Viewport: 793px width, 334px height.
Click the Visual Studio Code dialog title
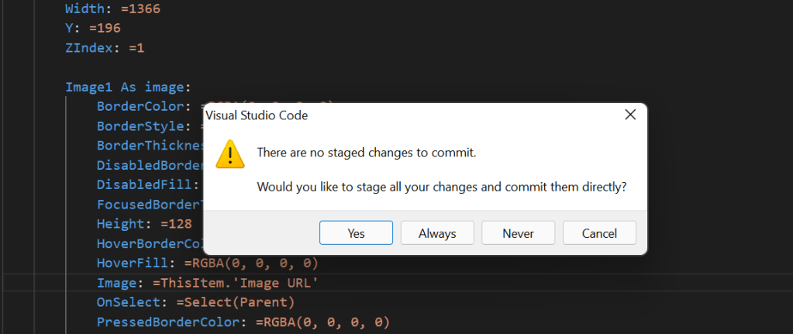pyautogui.click(x=256, y=116)
